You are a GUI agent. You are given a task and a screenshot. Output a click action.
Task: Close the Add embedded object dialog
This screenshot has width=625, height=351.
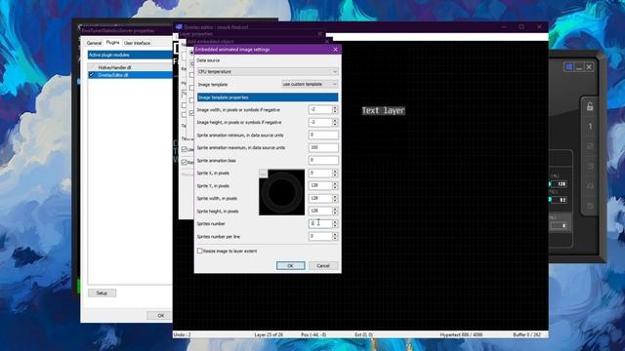tap(327, 41)
